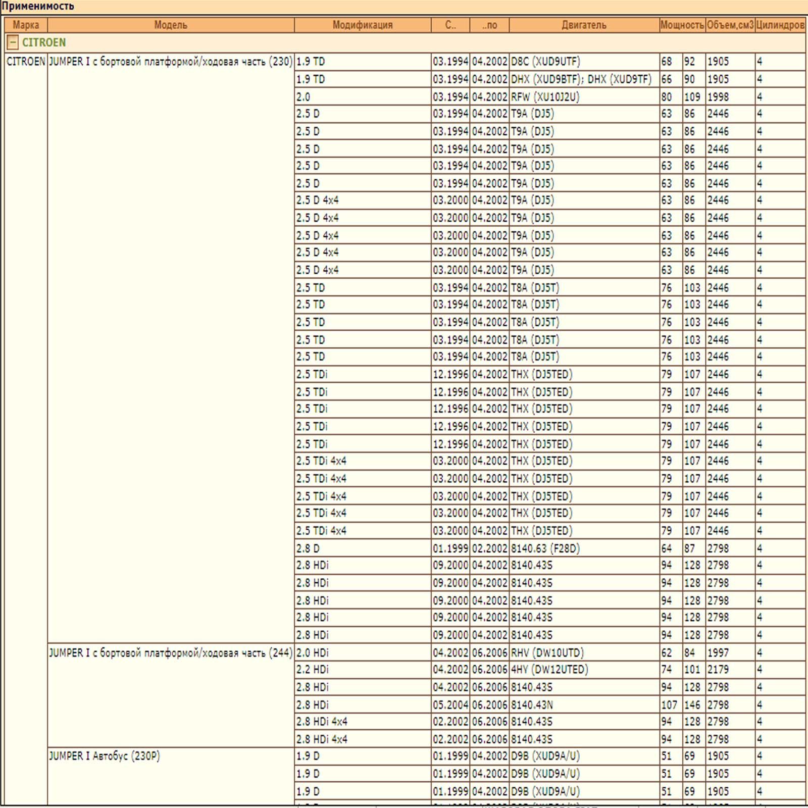Viewport: 808px width, 808px height.
Task: Click the Марка column header
Action: [x=26, y=25]
